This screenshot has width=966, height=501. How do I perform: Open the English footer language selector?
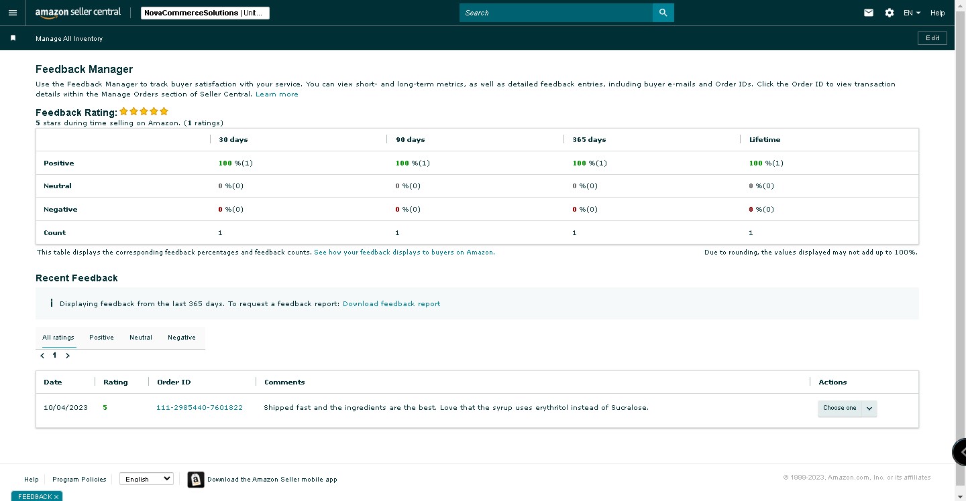pos(146,479)
